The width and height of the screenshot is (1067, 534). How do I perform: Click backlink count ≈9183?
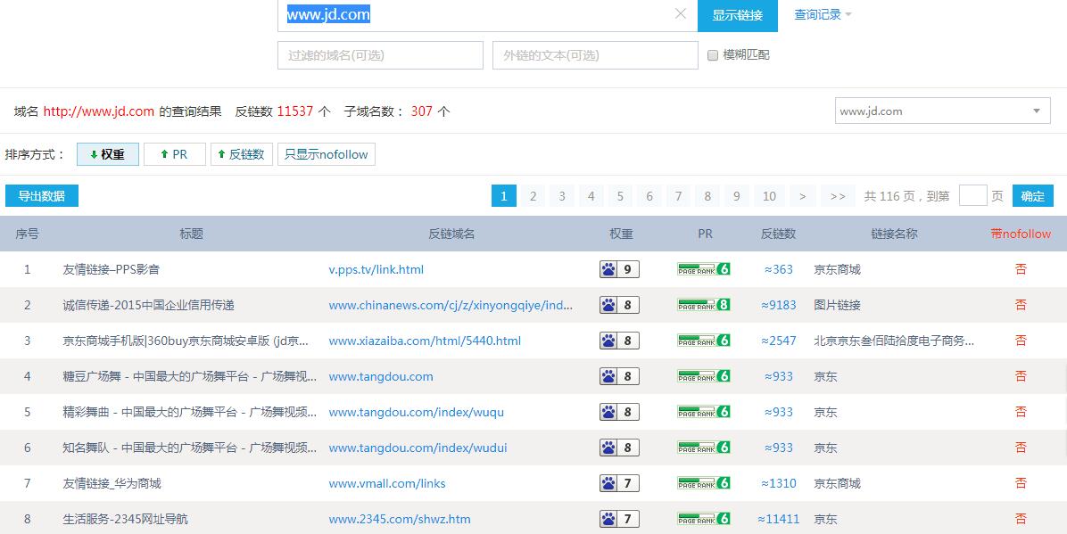[779, 305]
